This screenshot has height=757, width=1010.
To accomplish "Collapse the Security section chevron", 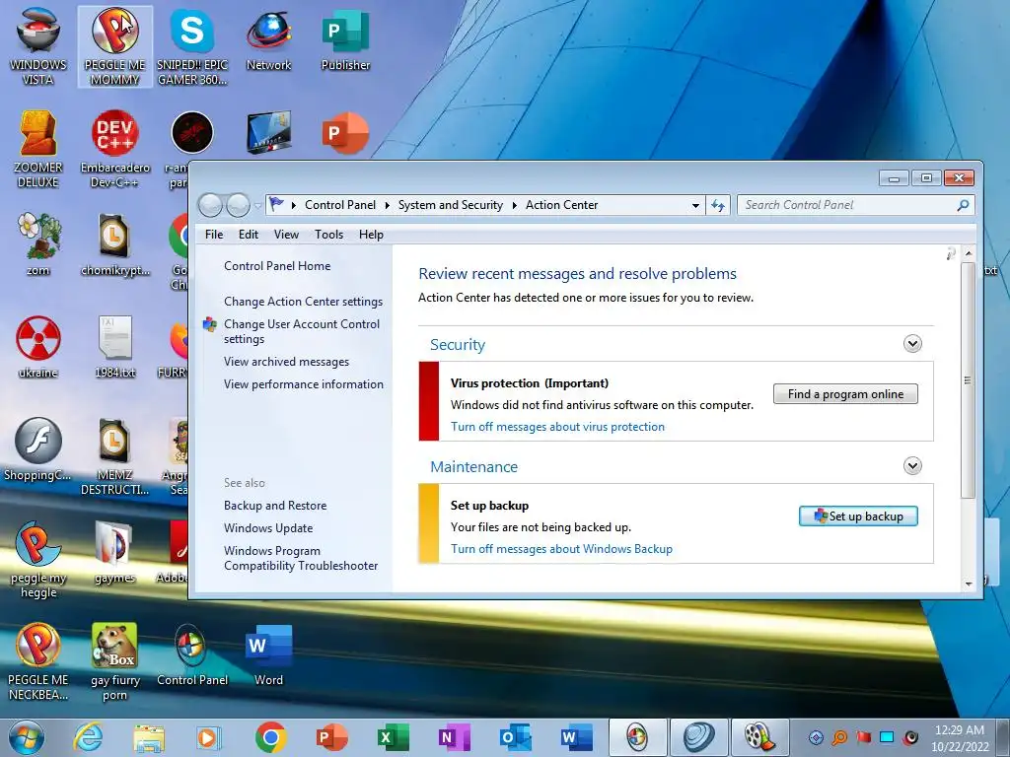I will coord(912,344).
